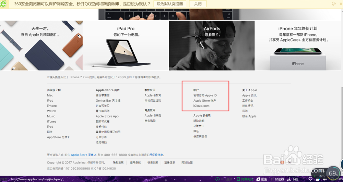Open the 商务选购 link
Viewport: 343px width, 182px height.
(x=150, y=121)
